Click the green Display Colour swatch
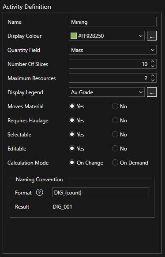165x257 pixels. (74, 36)
